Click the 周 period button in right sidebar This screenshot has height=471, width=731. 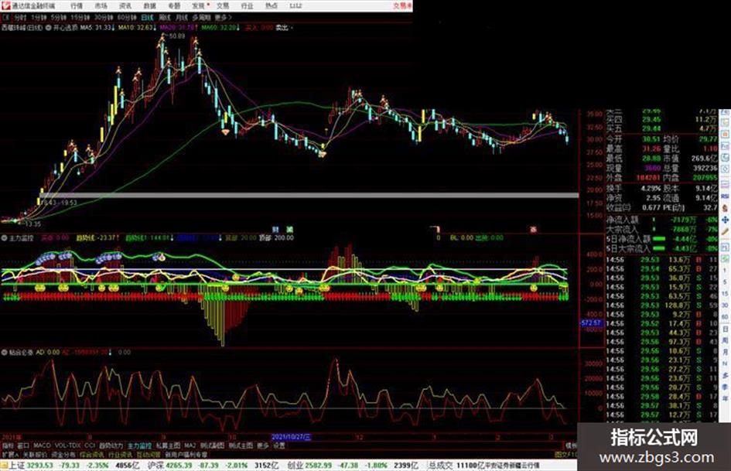(x=725, y=341)
